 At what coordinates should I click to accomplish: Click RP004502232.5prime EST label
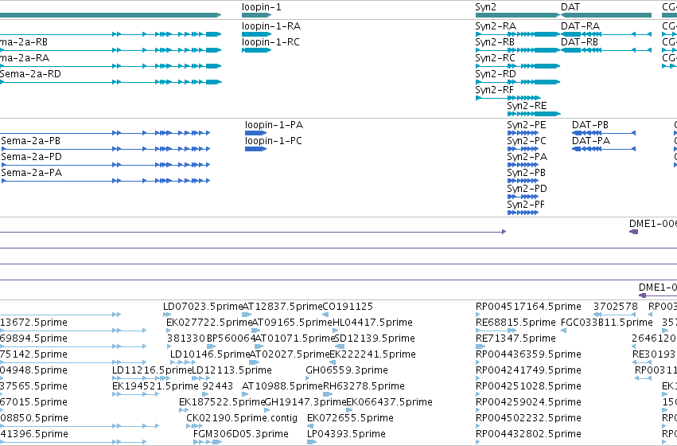click(x=528, y=418)
